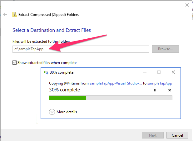Click the c:\sampleTapApp destination path field
193x141 pixels.
(x=81, y=49)
